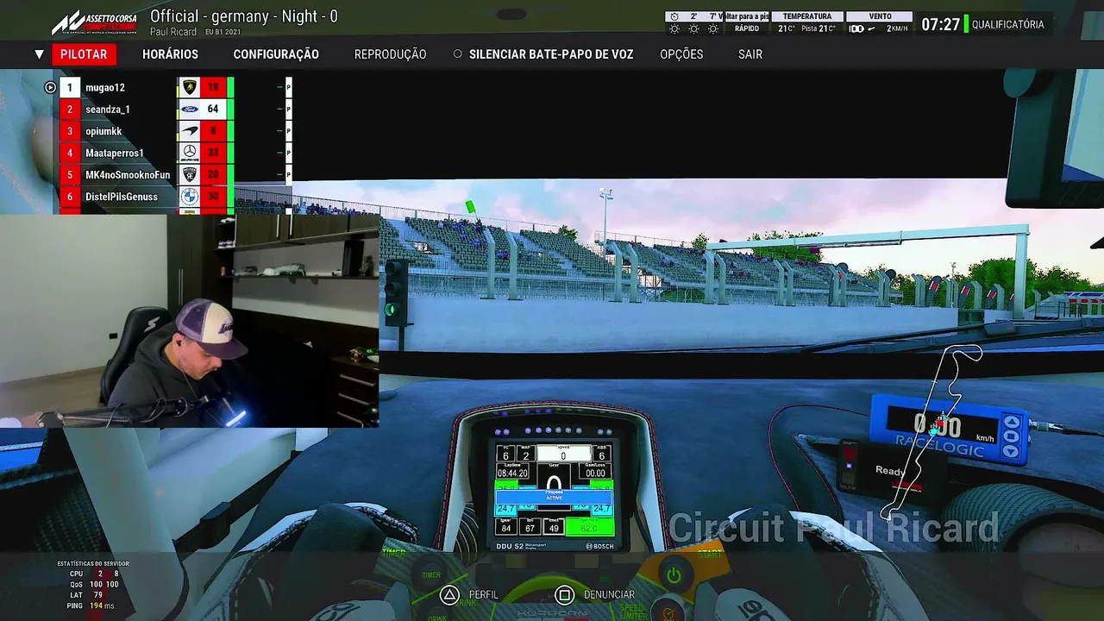This screenshot has width=1104, height=621.
Task: Click position 6 badge in standings
Action: 70,197
